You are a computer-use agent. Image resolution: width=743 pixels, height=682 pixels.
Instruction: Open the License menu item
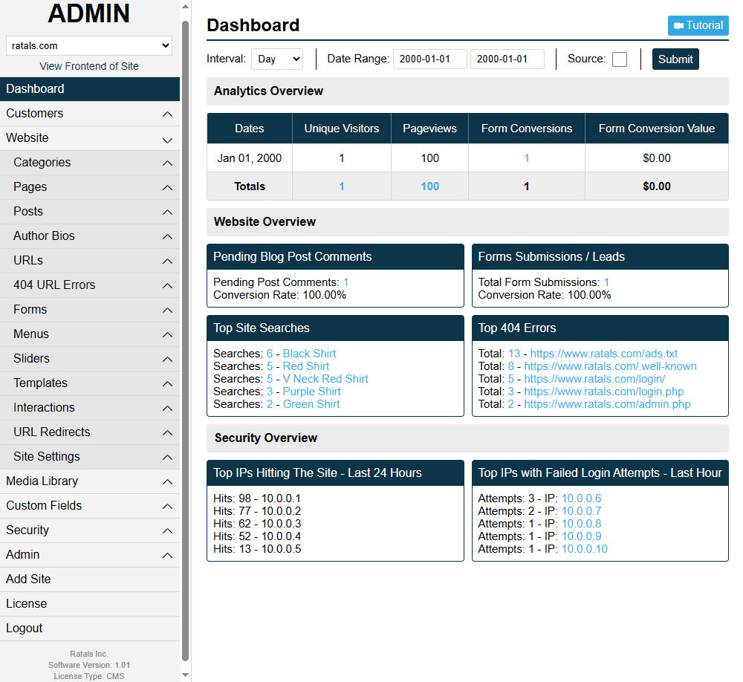pyautogui.click(x=90, y=604)
